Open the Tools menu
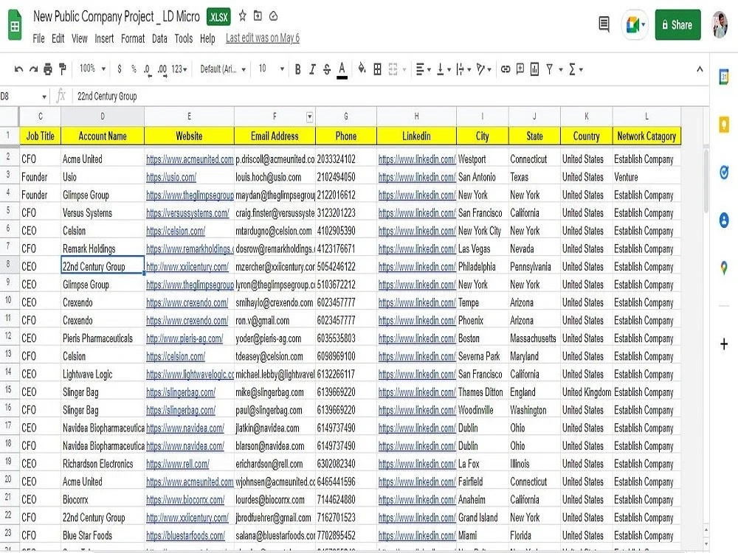This screenshot has height=553, width=738. (184, 38)
